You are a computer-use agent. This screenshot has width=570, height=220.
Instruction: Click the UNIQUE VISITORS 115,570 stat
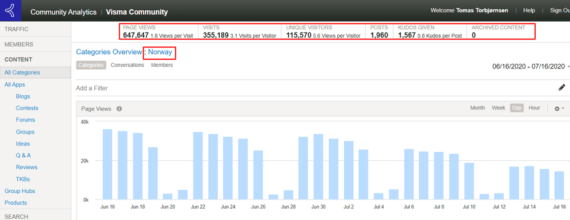click(x=323, y=31)
